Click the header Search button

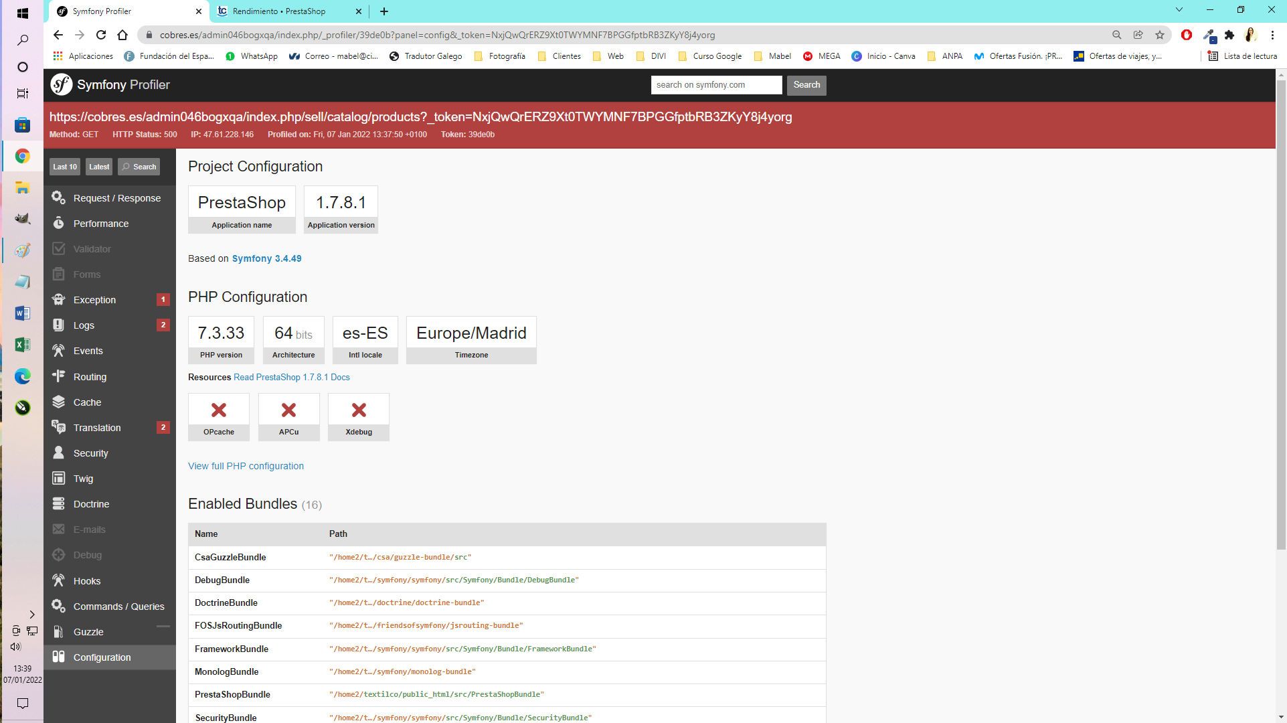click(x=806, y=85)
